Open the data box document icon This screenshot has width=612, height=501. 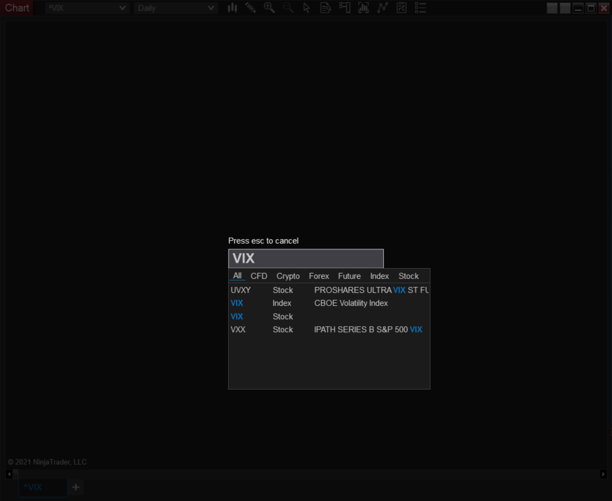tap(325, 8)
